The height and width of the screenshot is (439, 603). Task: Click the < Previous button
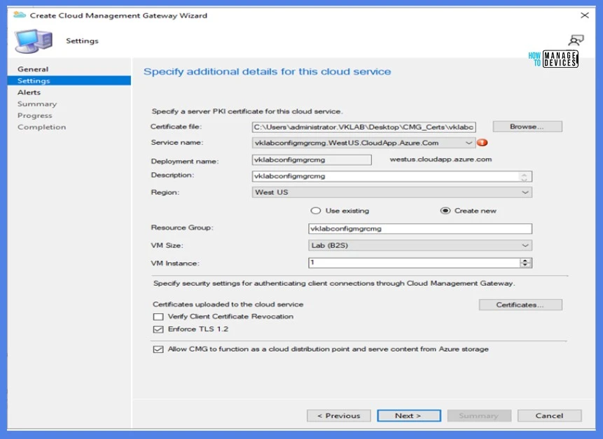coord(339,416)
